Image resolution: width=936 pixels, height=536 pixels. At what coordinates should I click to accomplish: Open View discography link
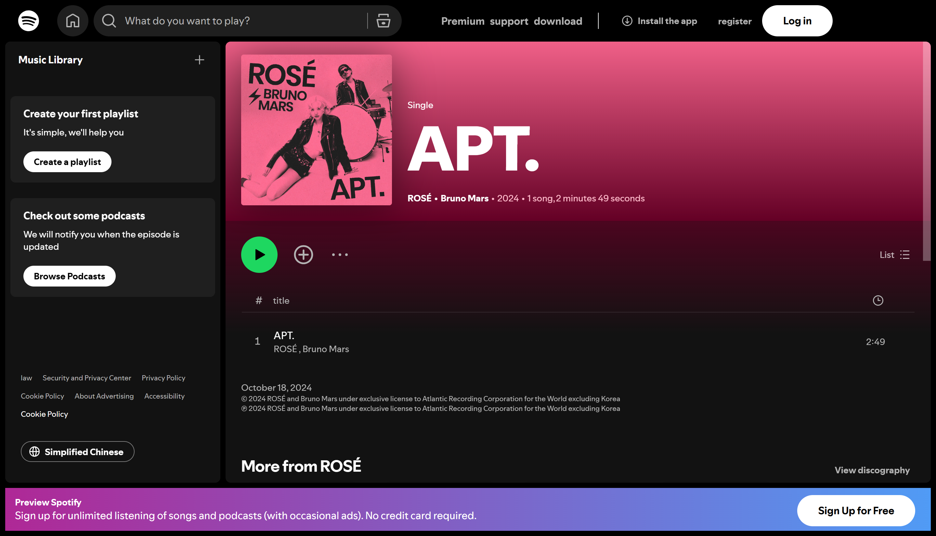point(872,470)
